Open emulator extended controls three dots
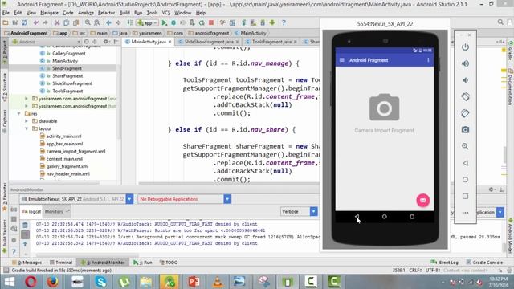This screenshot has width=514, height=289. click(x=465, y=213)
